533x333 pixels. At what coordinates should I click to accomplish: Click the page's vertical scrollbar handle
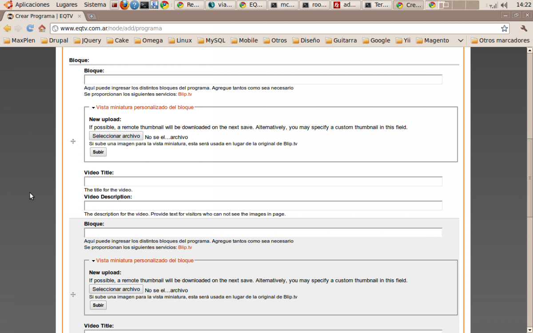pos(529,178)
